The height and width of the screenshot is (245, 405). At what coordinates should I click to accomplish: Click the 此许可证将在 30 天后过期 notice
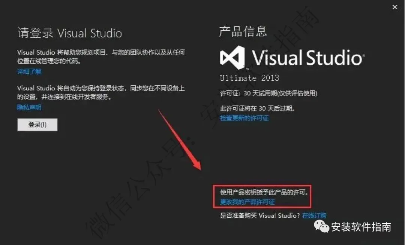click(x=258, y=108)
